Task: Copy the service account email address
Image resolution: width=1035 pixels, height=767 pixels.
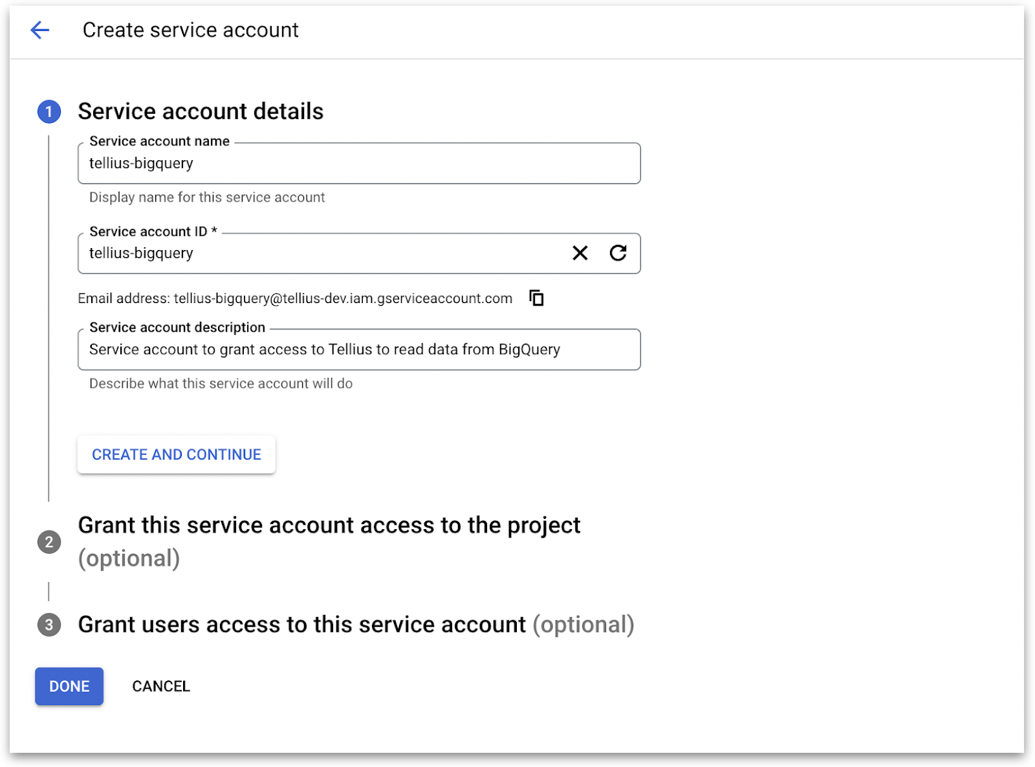Action: coord(536,298)
